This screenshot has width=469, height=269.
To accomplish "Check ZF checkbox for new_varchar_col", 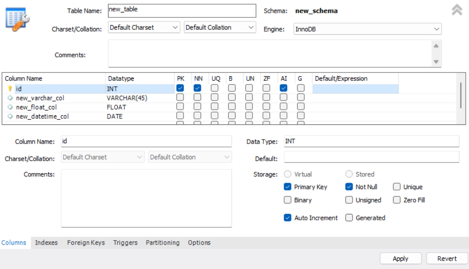I will coord(266,97).
